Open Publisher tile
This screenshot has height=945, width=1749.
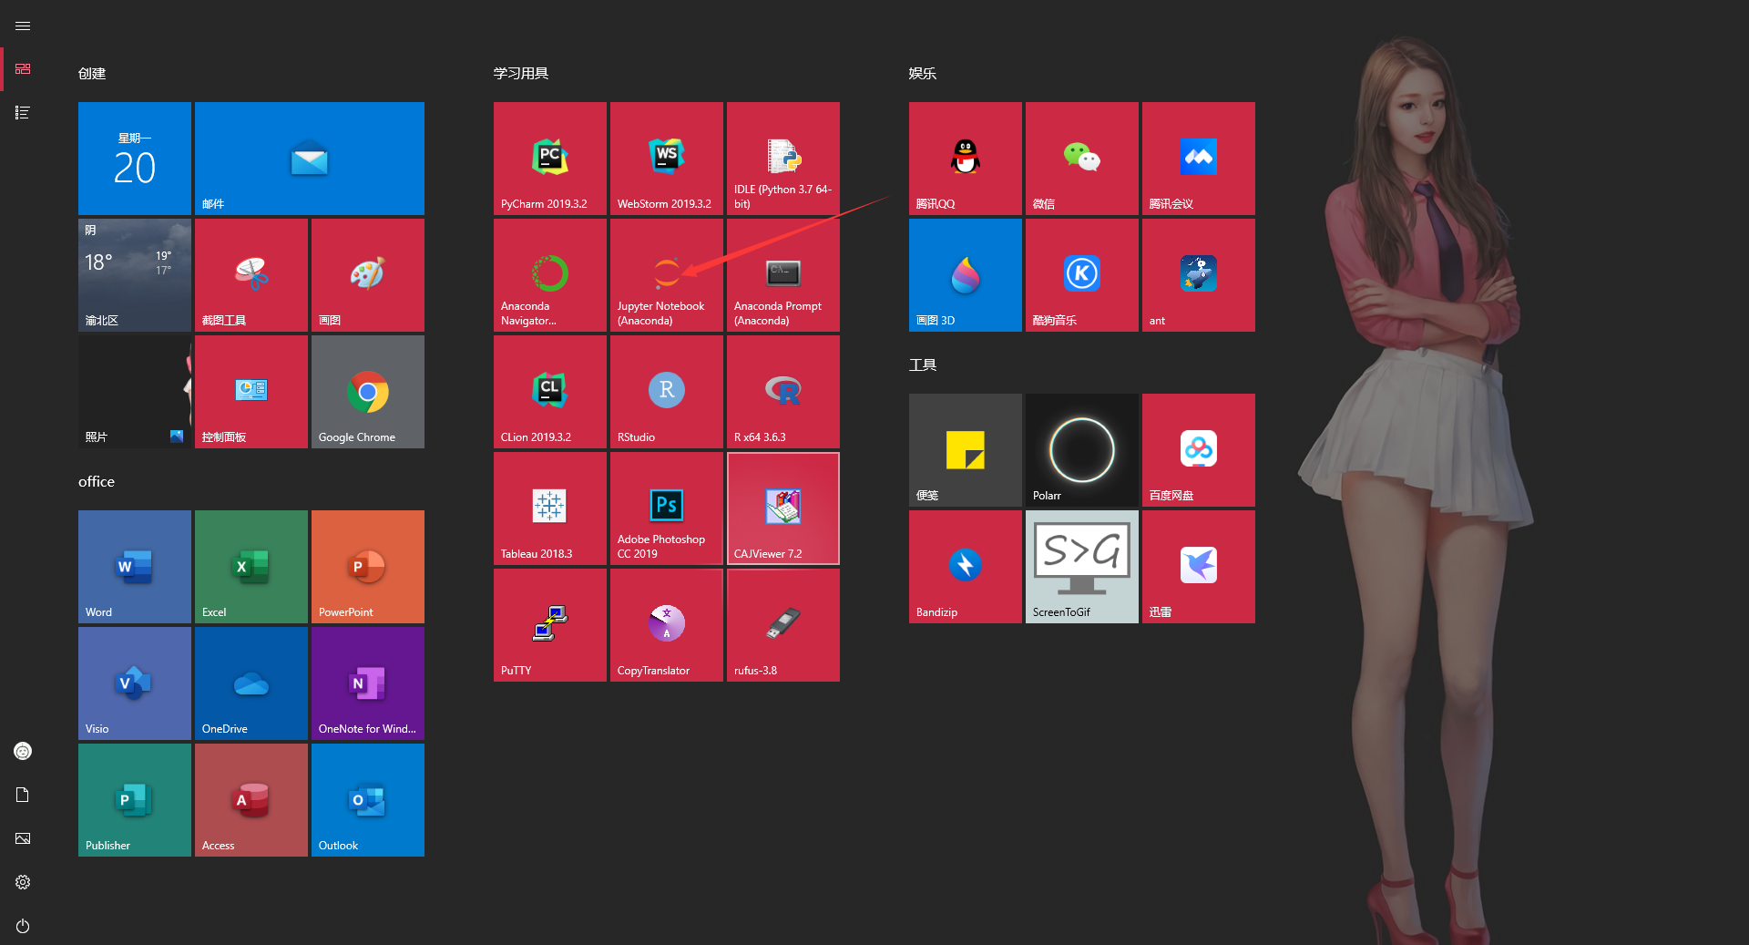coord(135,800)
